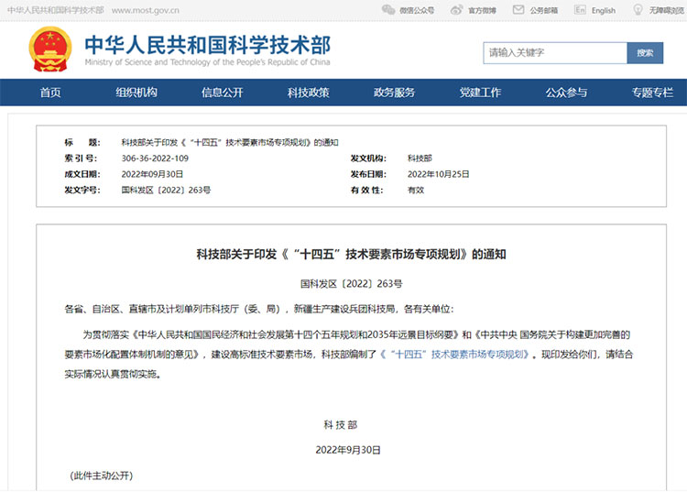687x492 pixels.
Task: Go to the 科技政策 section
Action: click(x=309, y=93)
